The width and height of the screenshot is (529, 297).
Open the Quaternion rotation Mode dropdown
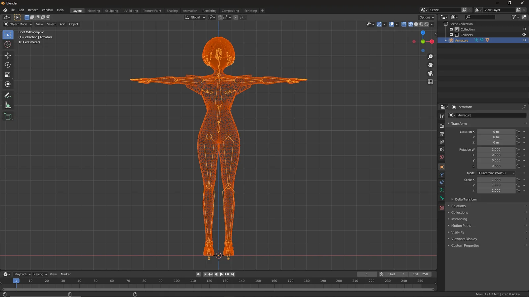point(496,173)
